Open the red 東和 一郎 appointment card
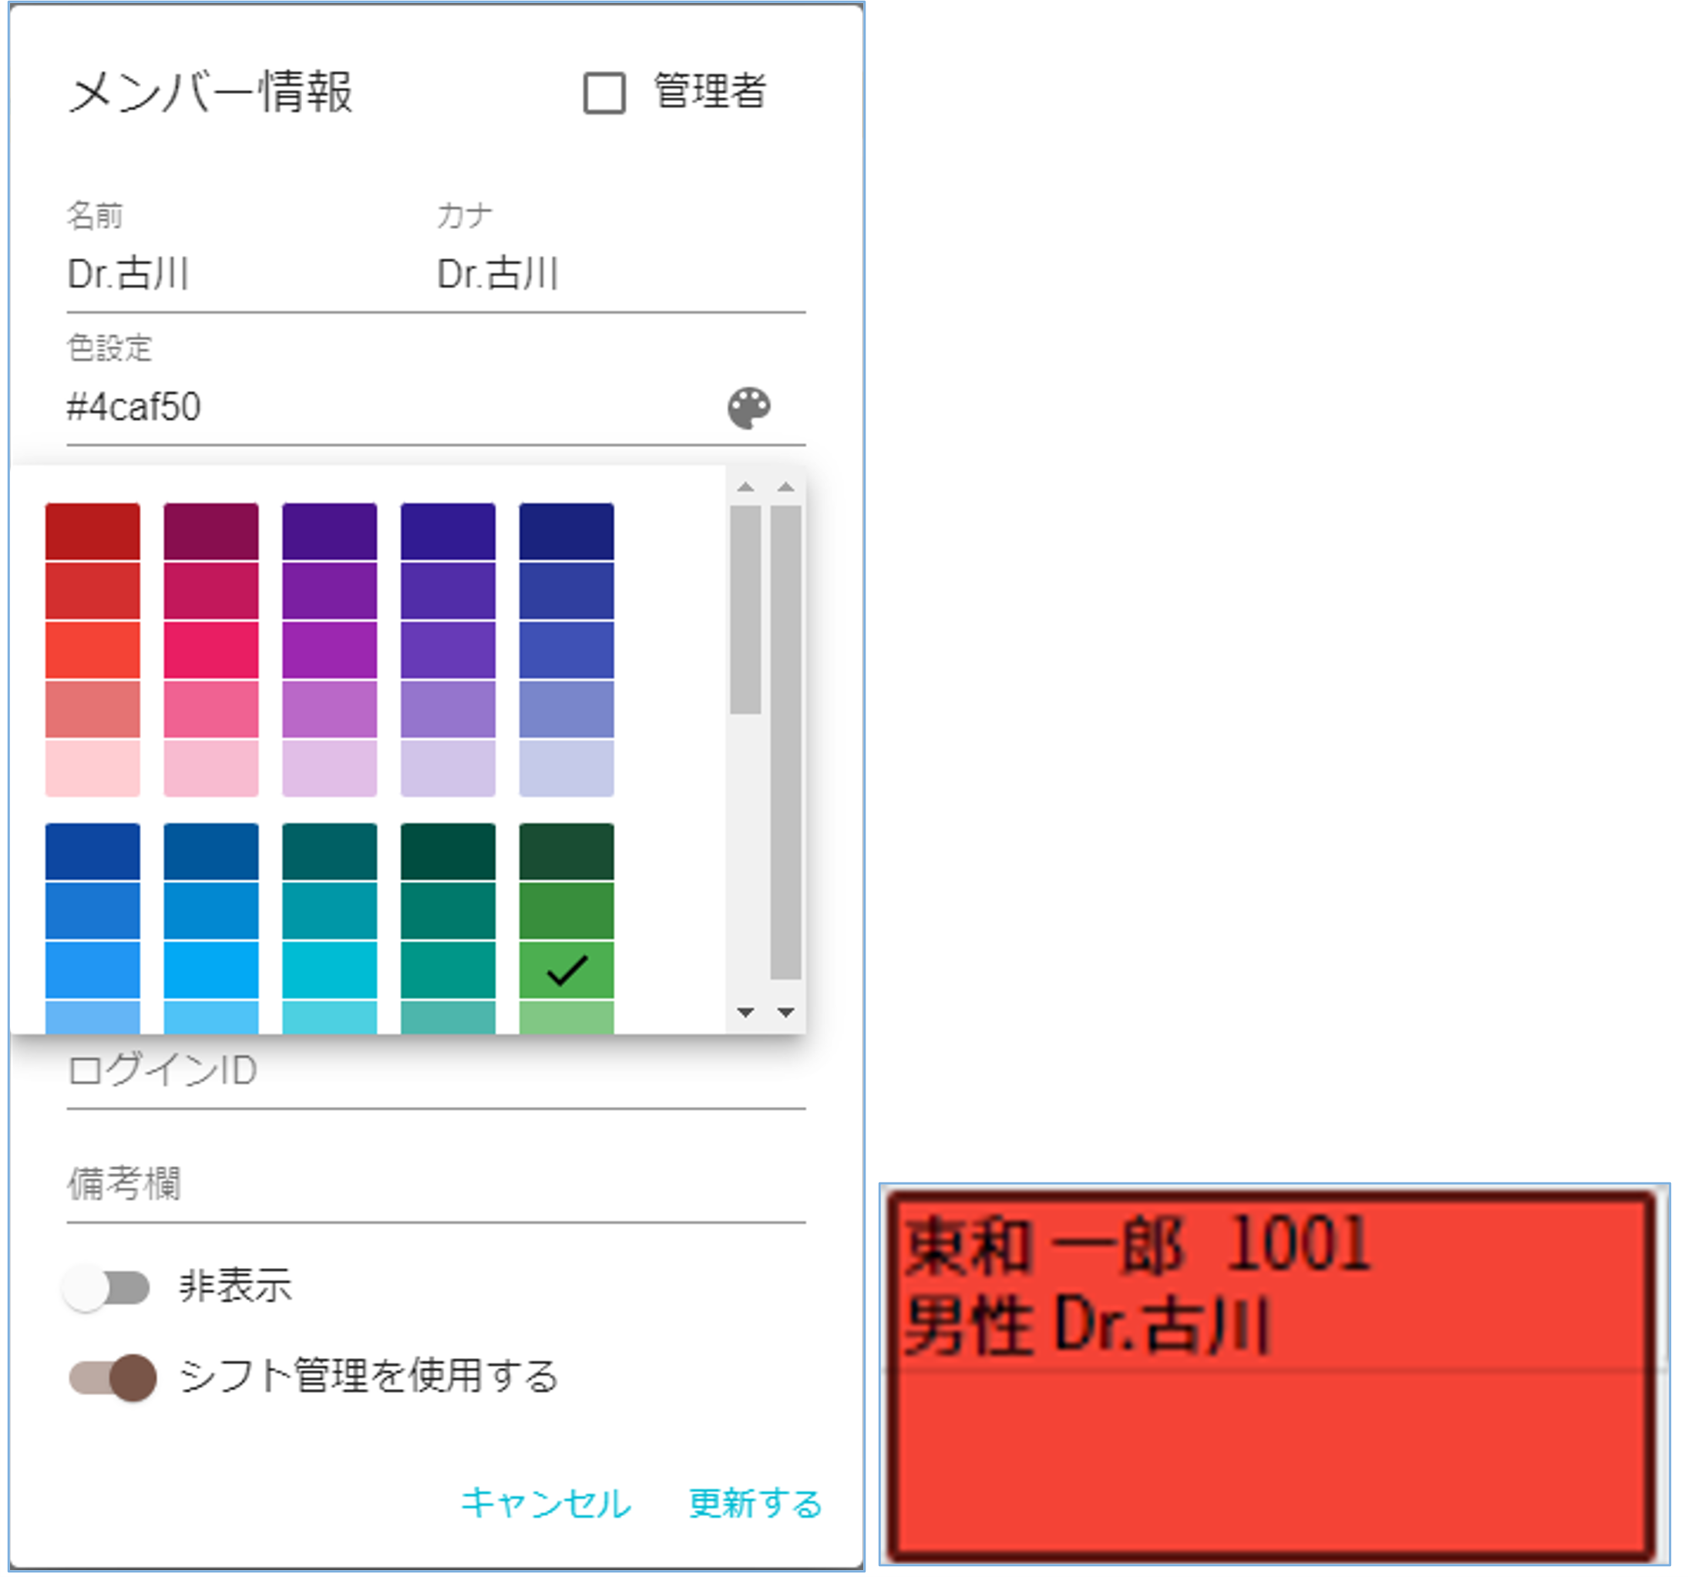Image resolution: width=1688 pixels, height=1577 pixels. click(x=1272, y=1376)
